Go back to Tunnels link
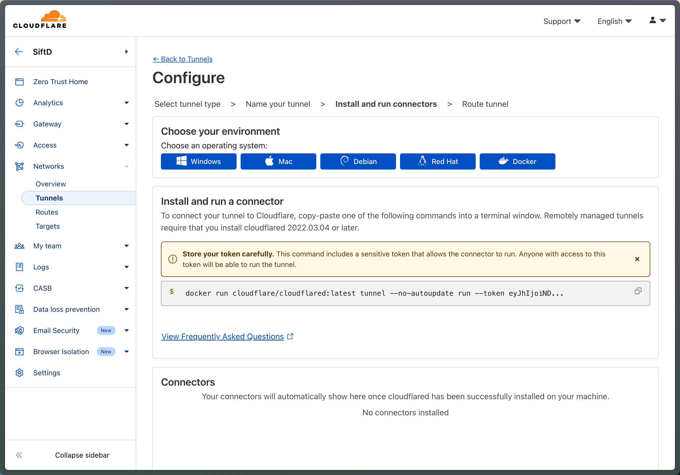 [x=182, y=59]
